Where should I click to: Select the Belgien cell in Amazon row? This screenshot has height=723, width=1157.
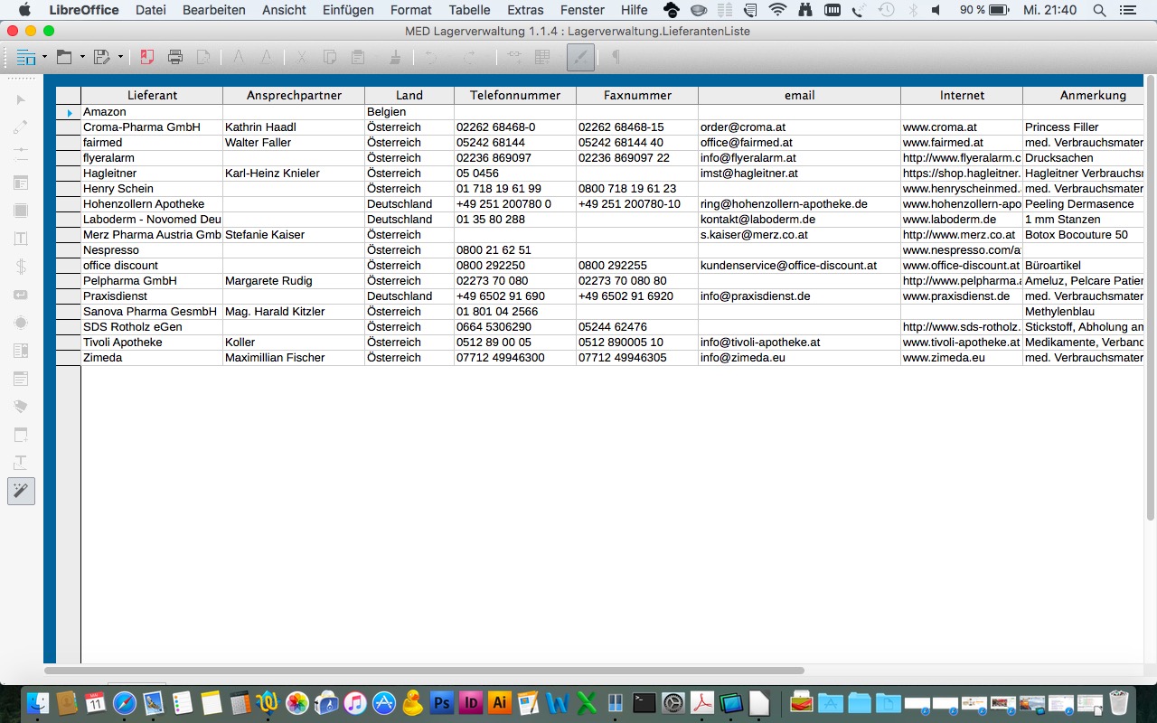pyautogui.click(x=409, y=112)
